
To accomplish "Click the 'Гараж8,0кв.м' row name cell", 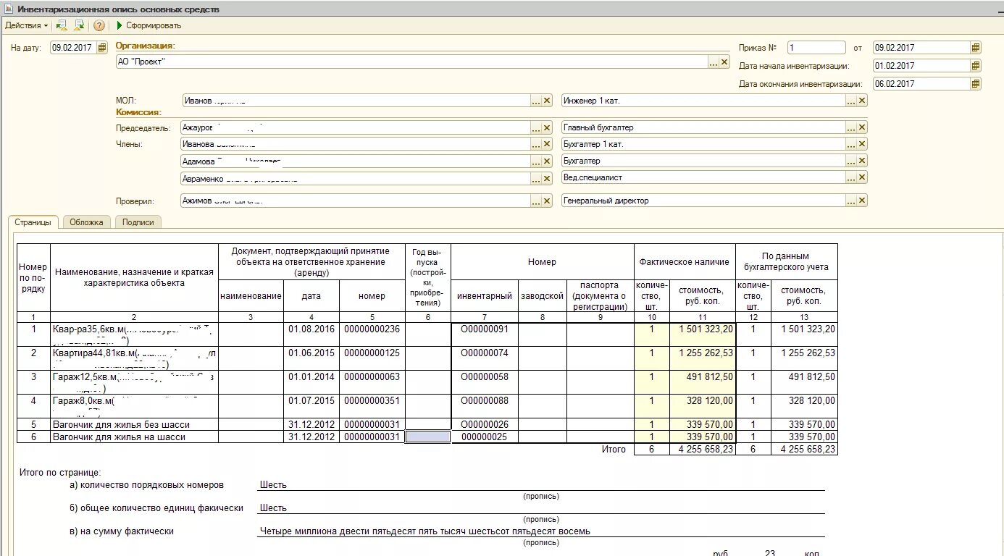I will [x=135, y=406].
